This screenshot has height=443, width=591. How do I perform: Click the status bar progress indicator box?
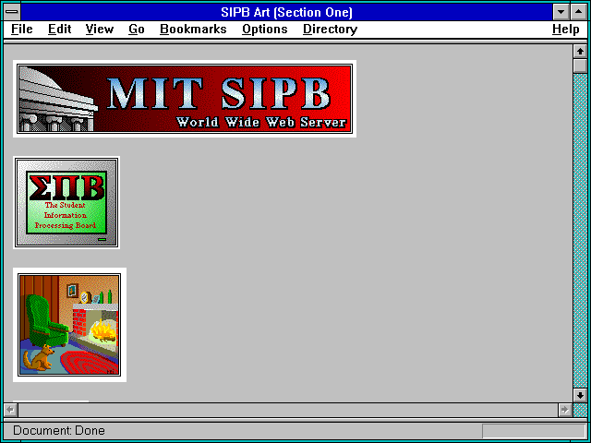[x=534, y=431]
